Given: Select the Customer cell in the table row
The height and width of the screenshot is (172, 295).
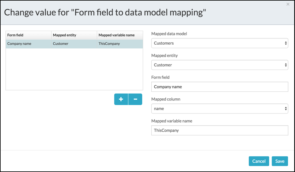Looking at the screenshot, I should 61,44.
